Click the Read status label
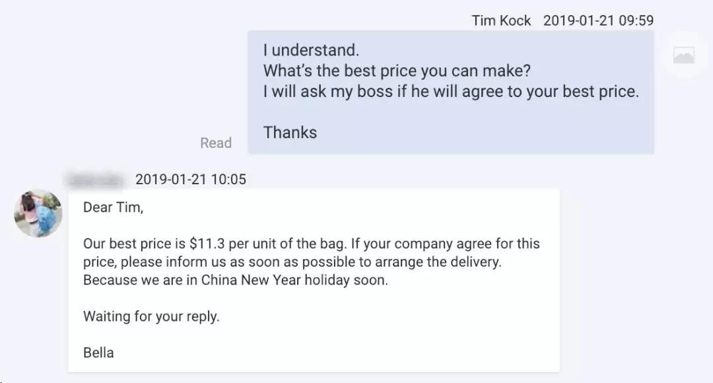The image size is (713, 383). (216, 143)
